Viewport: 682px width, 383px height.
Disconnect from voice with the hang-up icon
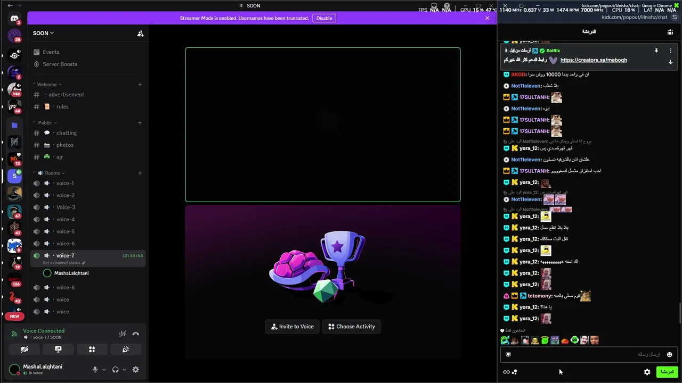[x=136, y=334]
